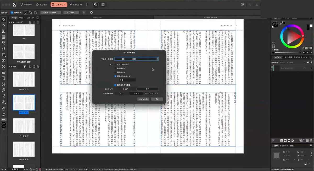Select the Hand (View) tool

click(4, 109)
